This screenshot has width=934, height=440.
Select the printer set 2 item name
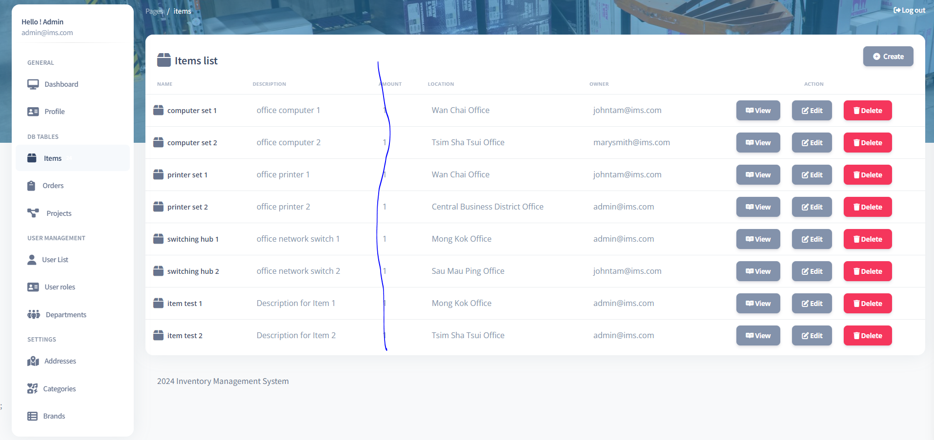(x=187, y=207)
